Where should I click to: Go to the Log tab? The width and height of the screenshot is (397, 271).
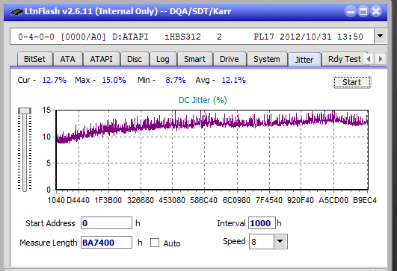tap(163, 59)
